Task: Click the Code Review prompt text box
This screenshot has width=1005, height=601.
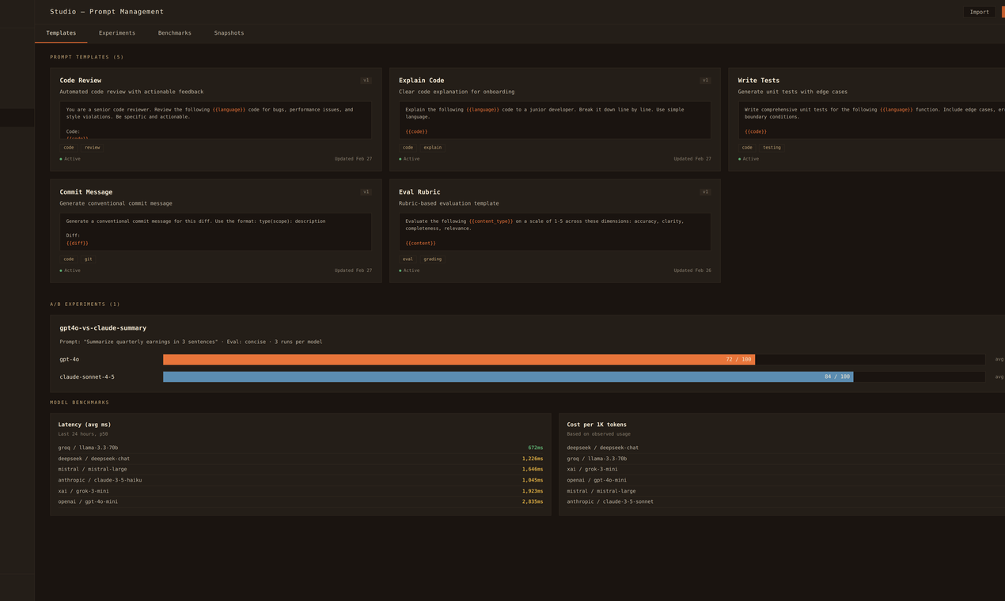Action: [215, 120]
